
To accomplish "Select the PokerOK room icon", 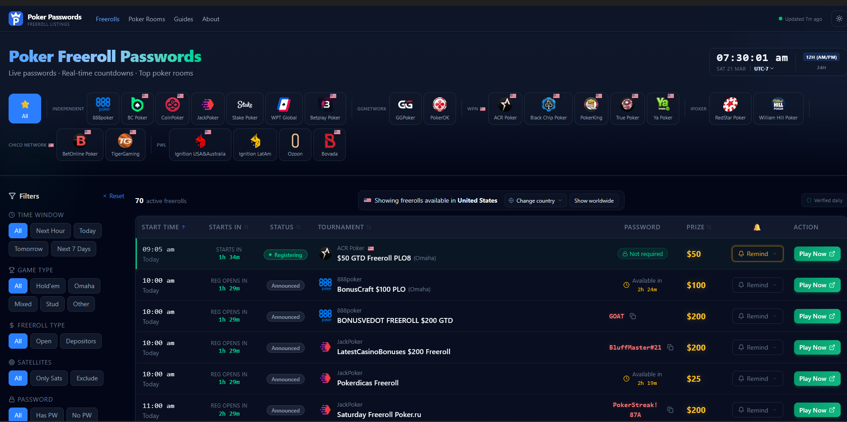I will pos(440,109).
